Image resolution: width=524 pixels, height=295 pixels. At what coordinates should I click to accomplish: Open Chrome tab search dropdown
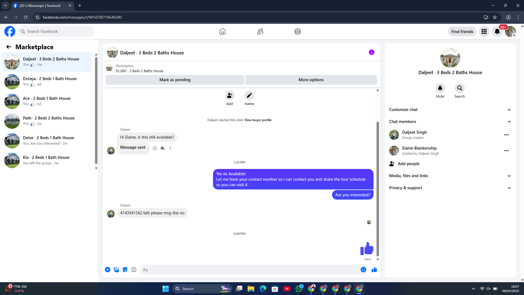coord(5,5)
